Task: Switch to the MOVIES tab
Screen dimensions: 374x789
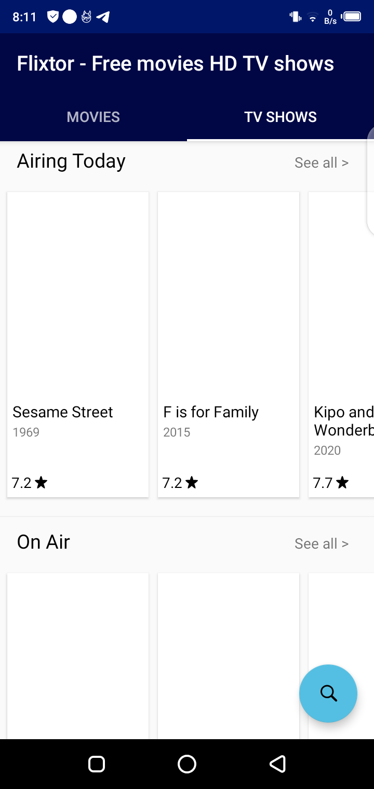Action: coord(94,117)
